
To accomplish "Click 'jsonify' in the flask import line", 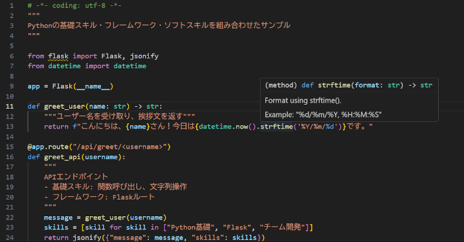I will 144,56.
